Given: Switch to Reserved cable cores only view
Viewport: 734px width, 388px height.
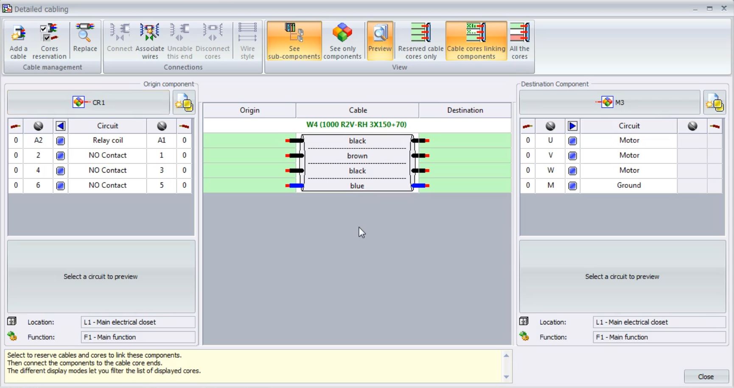Looking at the screenshot, I should [x=420, y=40].
